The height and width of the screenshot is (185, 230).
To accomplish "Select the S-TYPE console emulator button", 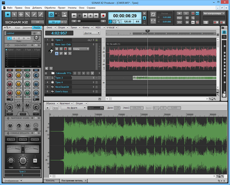I will point(11,140).
